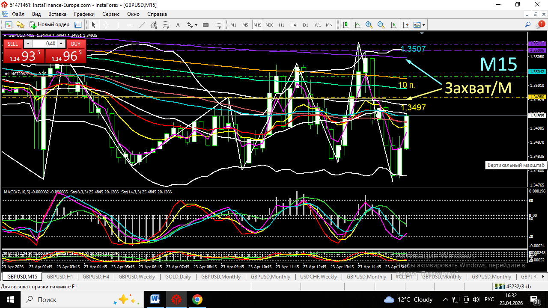548x308 pixels.
Task: Zoom out of the chart
Action: pos(381,25)
